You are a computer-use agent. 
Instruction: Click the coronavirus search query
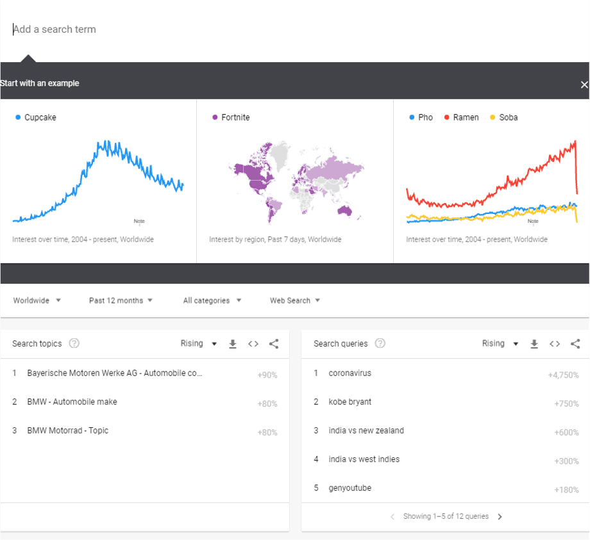[350, 373]
